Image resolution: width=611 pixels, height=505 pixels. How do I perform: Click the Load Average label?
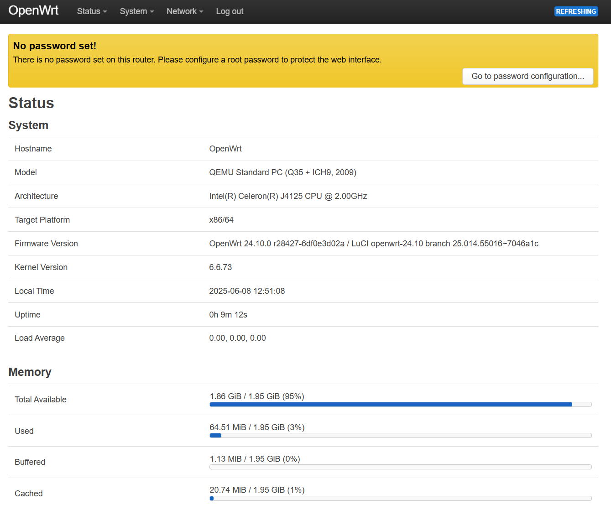click(40, 338)
